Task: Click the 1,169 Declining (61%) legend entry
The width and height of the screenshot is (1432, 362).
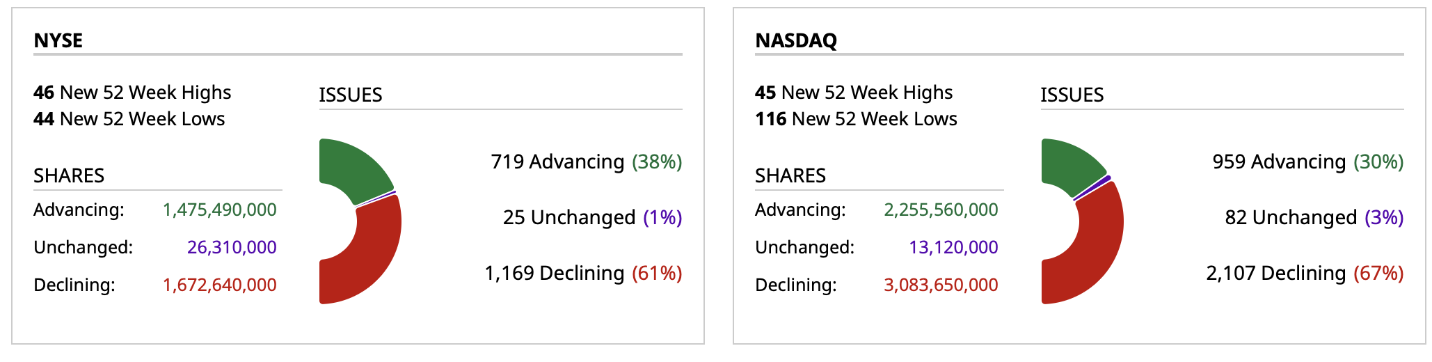Action: [583, 273]
